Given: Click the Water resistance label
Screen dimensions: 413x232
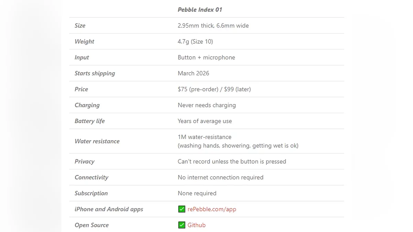Looking at the screenshot, I should 97,141.
